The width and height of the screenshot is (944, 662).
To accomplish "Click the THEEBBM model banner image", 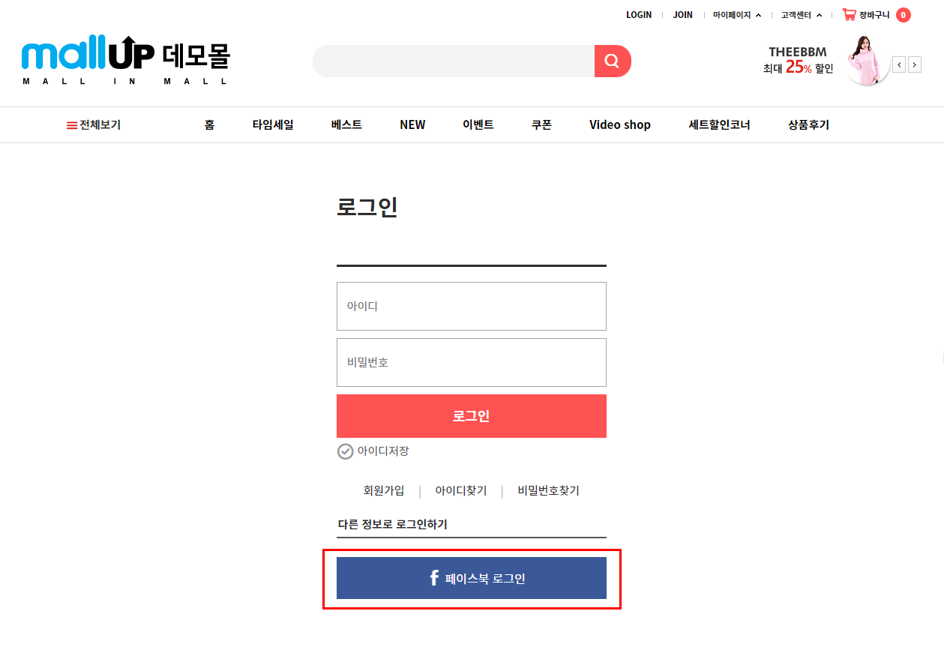I will pos(867,61).
